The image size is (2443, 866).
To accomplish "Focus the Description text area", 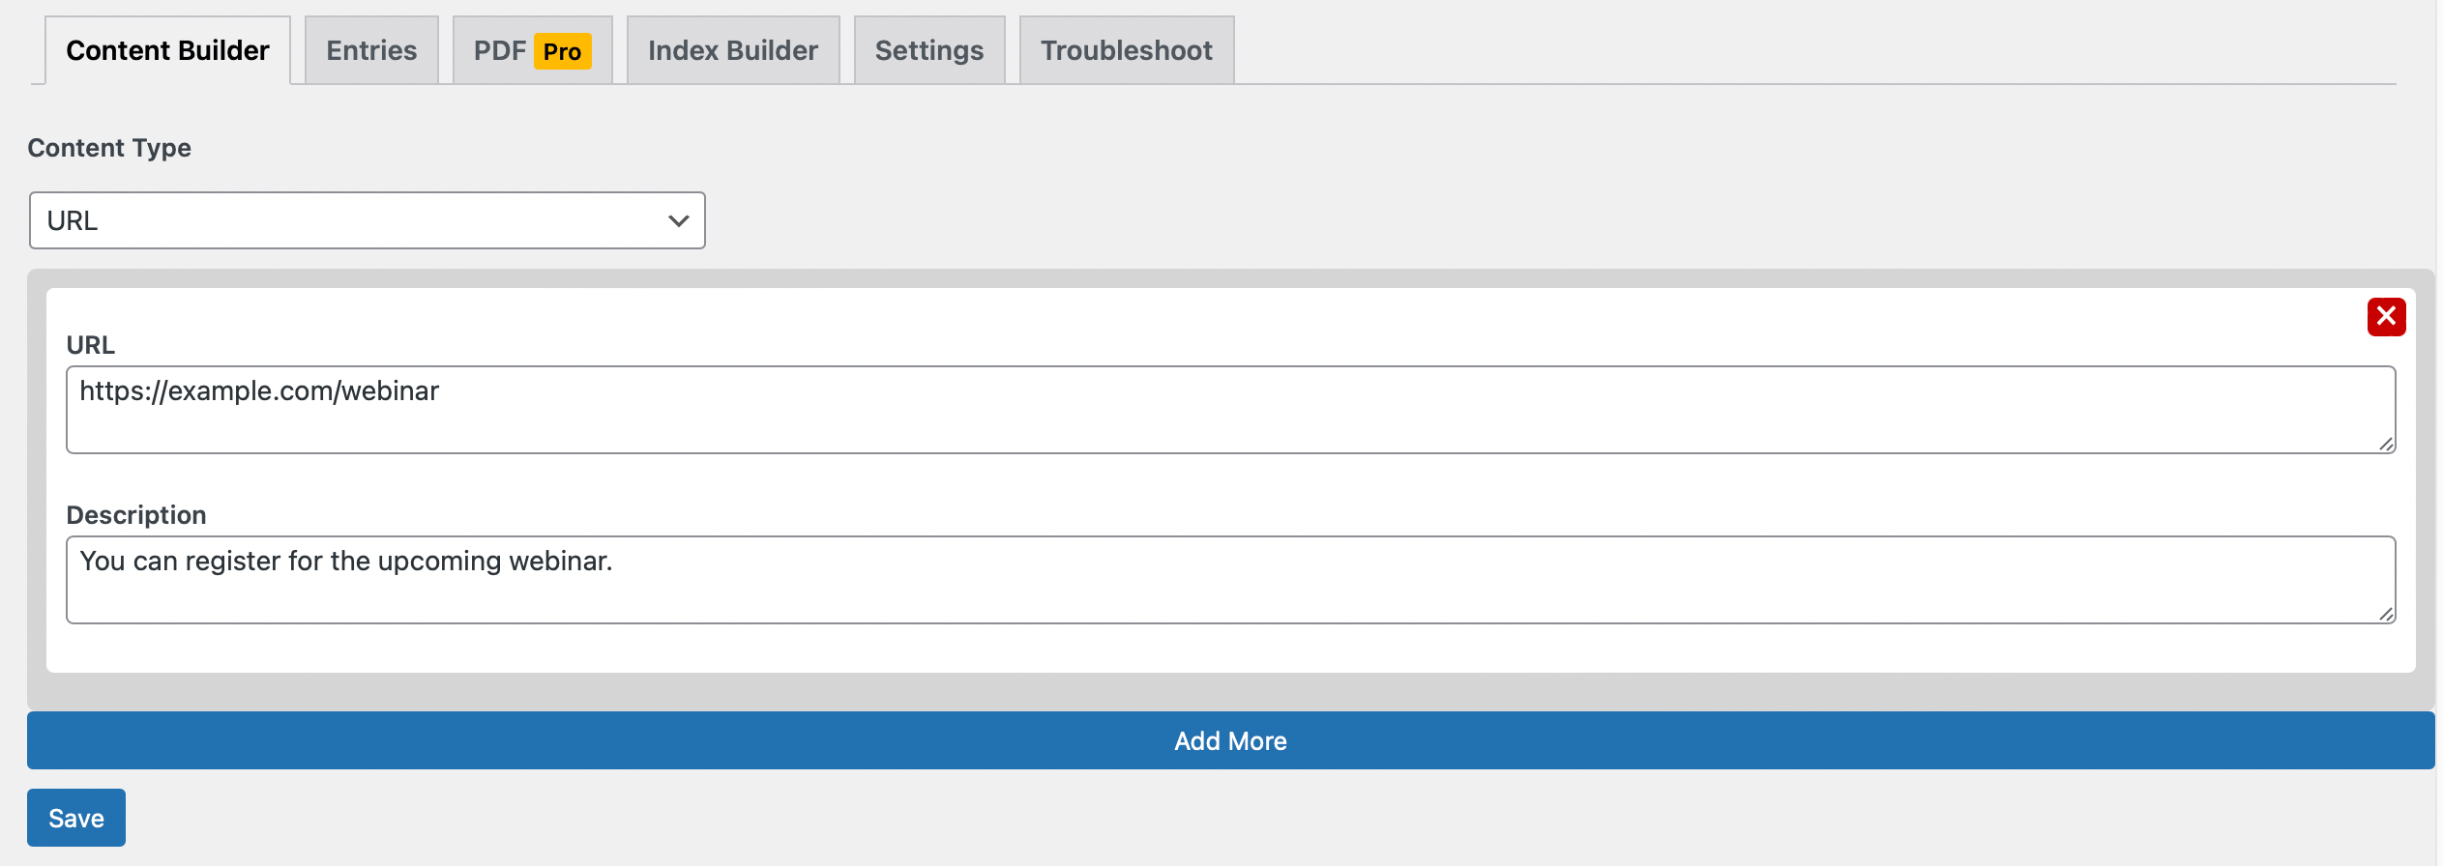I will point(1230,580).
